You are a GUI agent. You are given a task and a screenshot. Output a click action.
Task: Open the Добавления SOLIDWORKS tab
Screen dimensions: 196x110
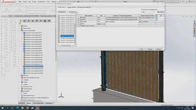pos(32,16)
